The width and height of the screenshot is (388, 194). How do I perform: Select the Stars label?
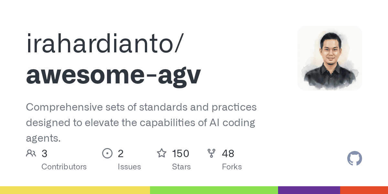pyautogui.click(x=181, y=167)
